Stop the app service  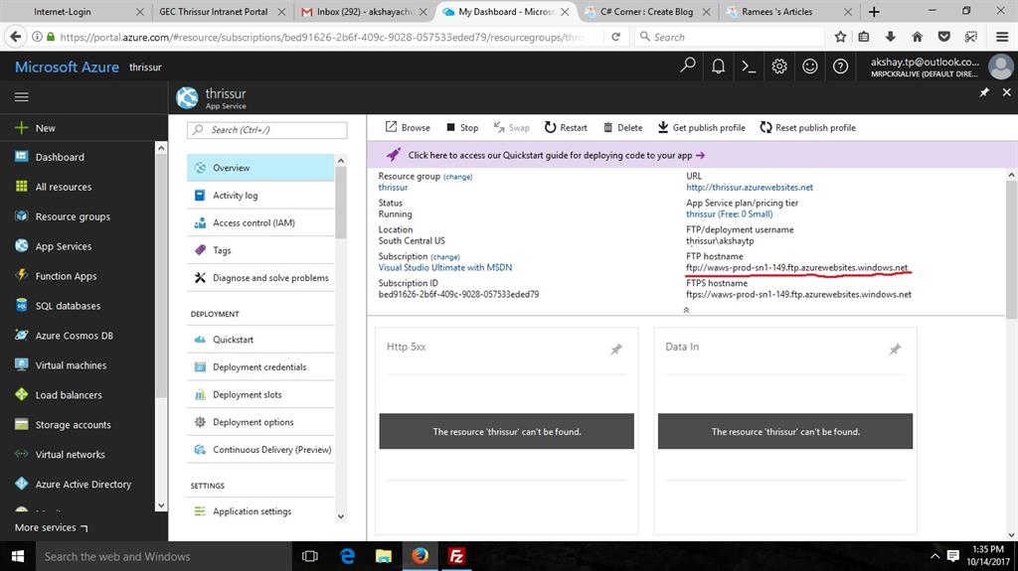(x=462, y=127)
